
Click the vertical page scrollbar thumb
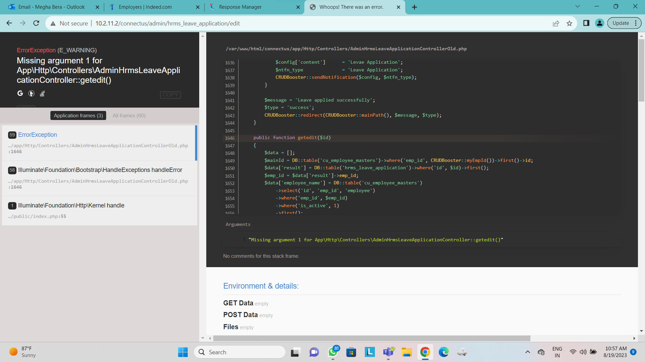pos(641,70)
